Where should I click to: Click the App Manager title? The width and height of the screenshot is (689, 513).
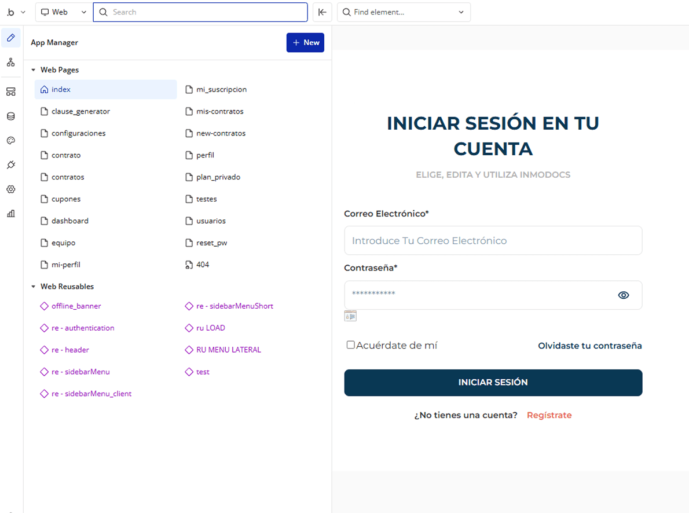(54, 43)
